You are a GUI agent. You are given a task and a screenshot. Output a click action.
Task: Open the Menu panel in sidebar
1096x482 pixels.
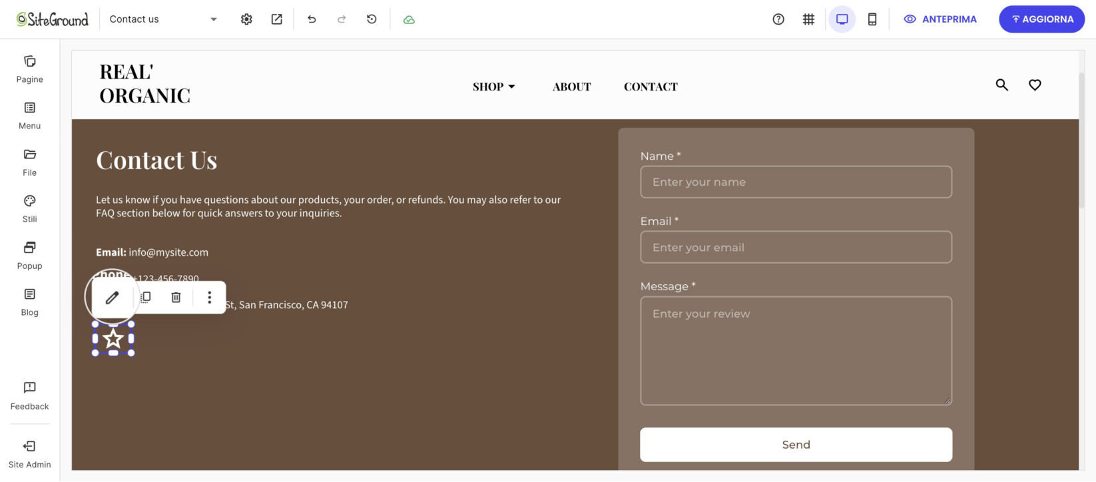[29, 116]
